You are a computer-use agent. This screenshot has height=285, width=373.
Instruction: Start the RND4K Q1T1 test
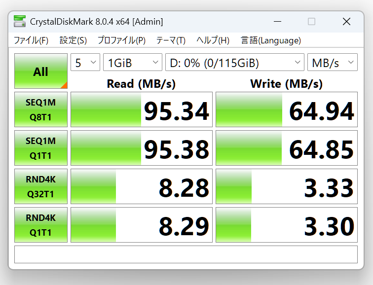coord(41,225)
